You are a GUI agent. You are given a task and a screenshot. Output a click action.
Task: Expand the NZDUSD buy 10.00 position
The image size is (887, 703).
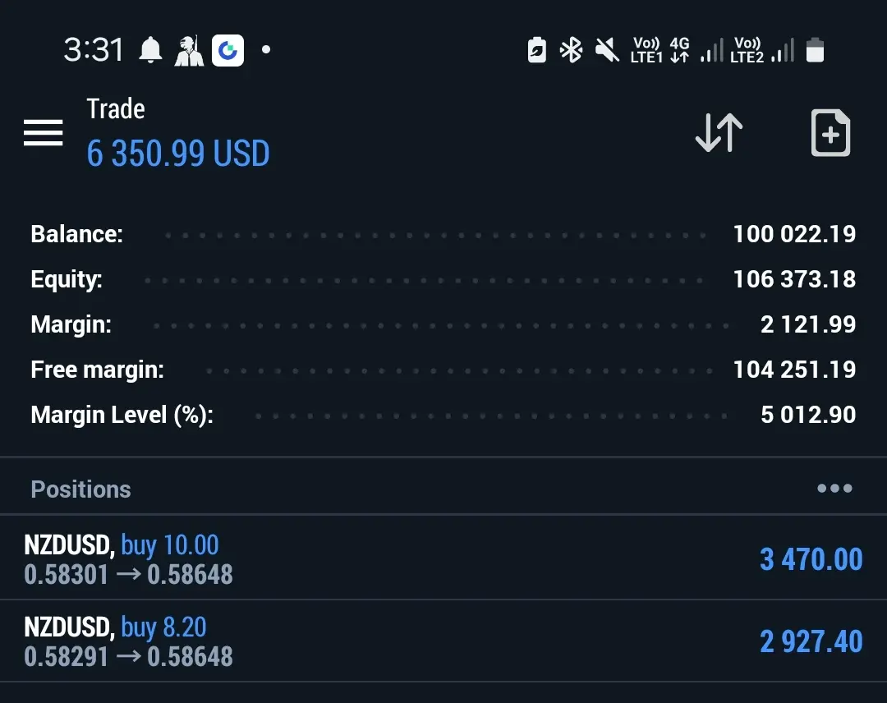coord(443,558)
